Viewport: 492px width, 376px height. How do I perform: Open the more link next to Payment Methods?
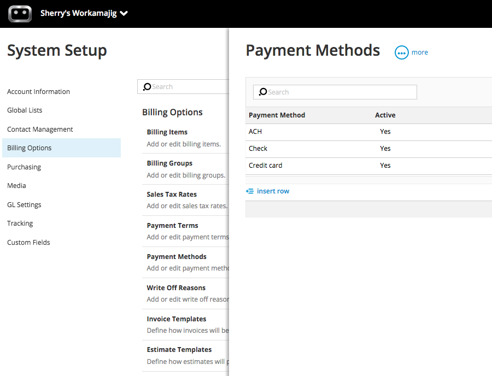pos(419,52)
